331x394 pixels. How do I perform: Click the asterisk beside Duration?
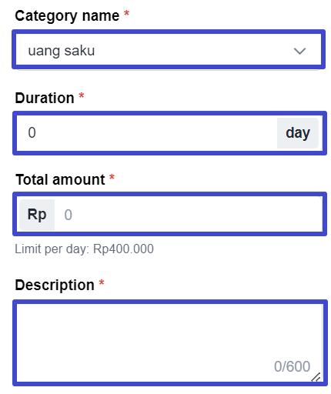click(82, 95)
